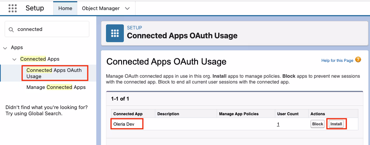370x145 pixels.
Task: Install the Oleria Dev app
Action: click(336, 124)
